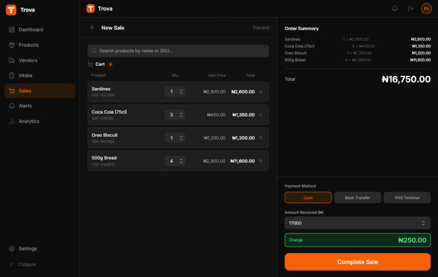
Task: Click the Trova logo in the sidebar
Action: [x=11, y=10]
